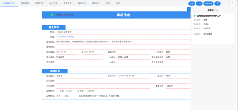Click the 紧急程度 field
238x110 pixels.
133,52
